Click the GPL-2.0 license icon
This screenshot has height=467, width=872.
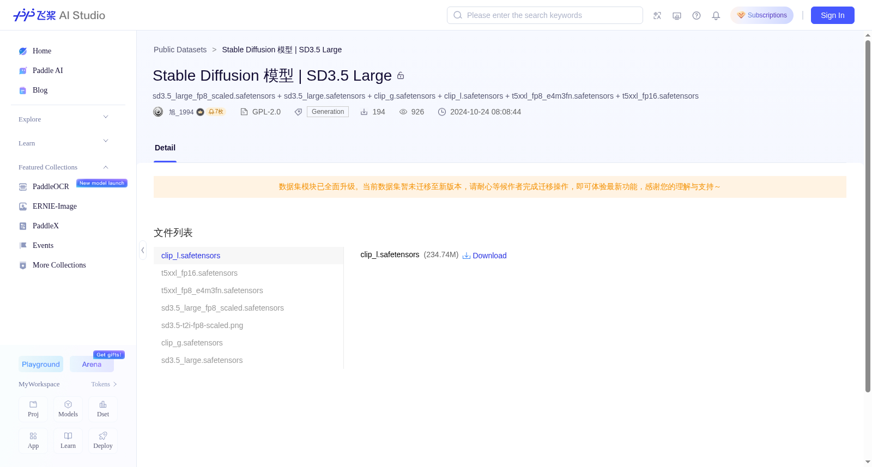244,112
